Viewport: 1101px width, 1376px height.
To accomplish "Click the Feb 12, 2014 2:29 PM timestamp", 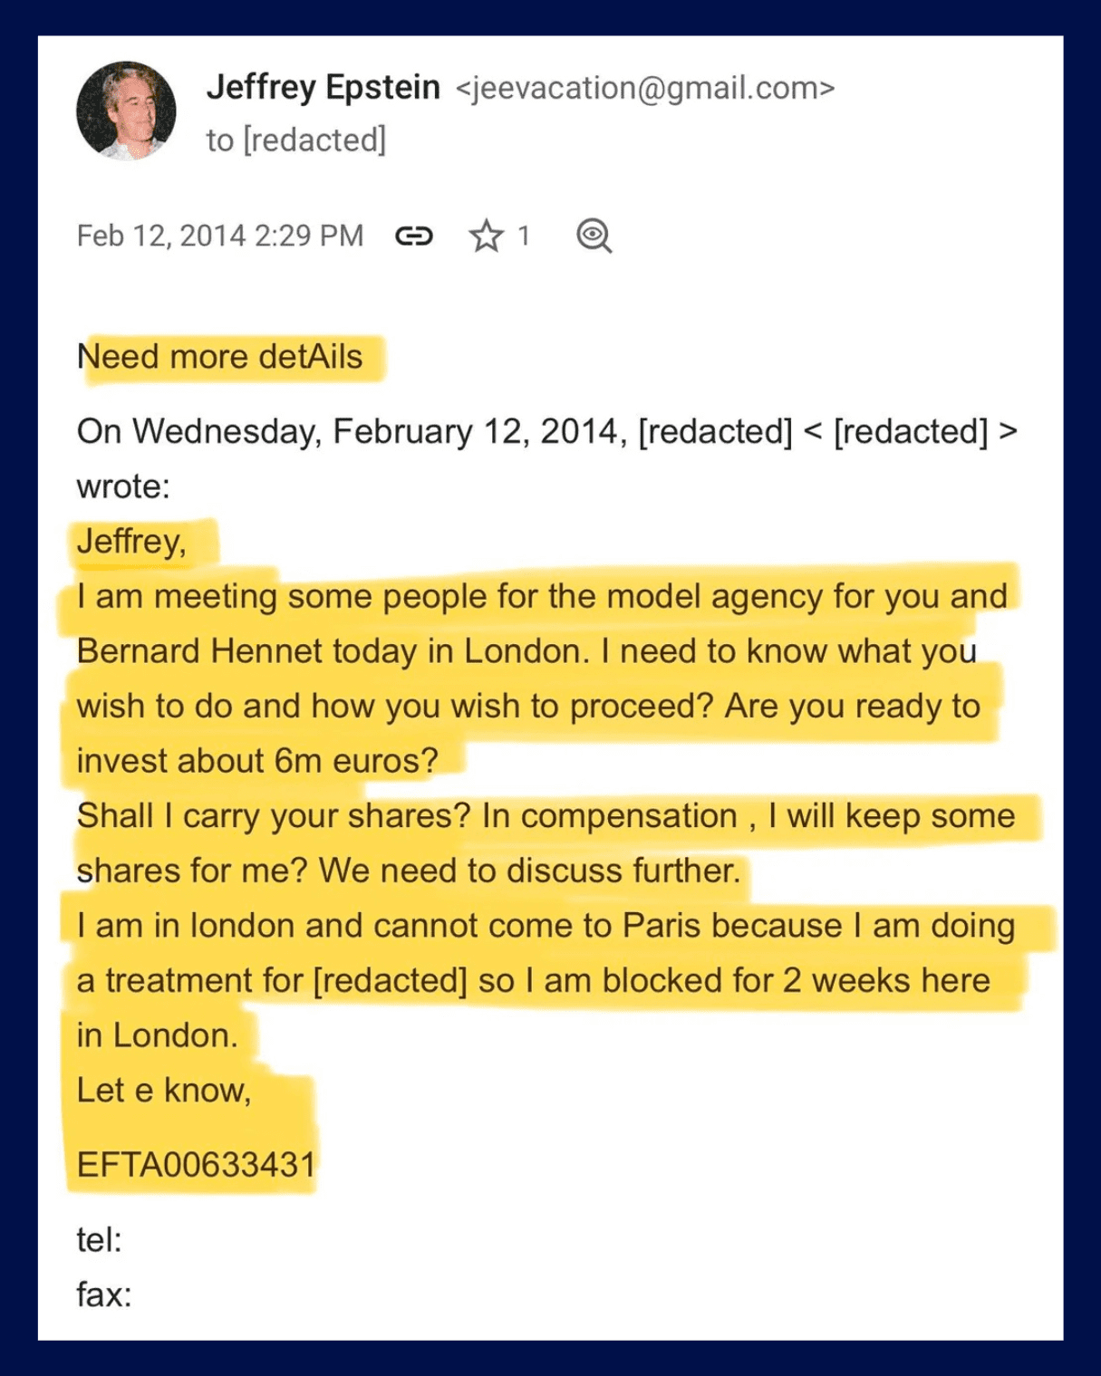I will 220,236.
